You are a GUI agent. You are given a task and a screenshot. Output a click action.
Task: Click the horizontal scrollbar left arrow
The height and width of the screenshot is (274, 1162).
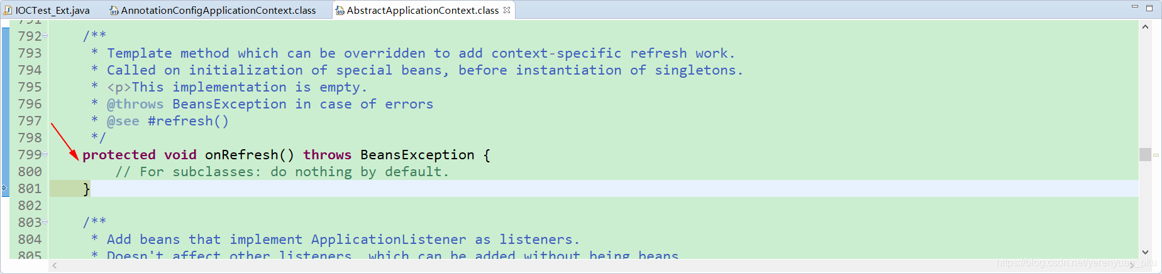point(55,266)
